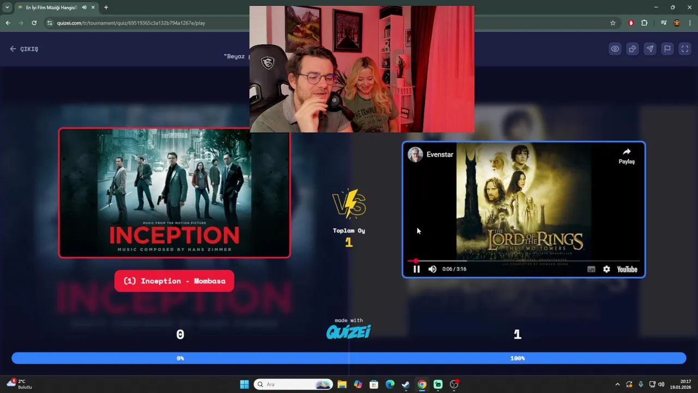Open the Chrome profile avatar
The image size is (698, 393).
[x=677, y=23]
